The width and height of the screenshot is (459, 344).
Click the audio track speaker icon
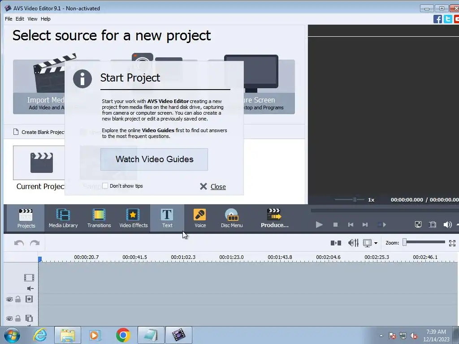click(x=30, y=288)
